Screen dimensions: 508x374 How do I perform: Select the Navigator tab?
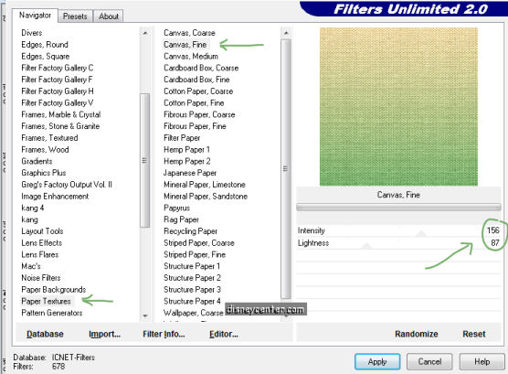[35, 16]
